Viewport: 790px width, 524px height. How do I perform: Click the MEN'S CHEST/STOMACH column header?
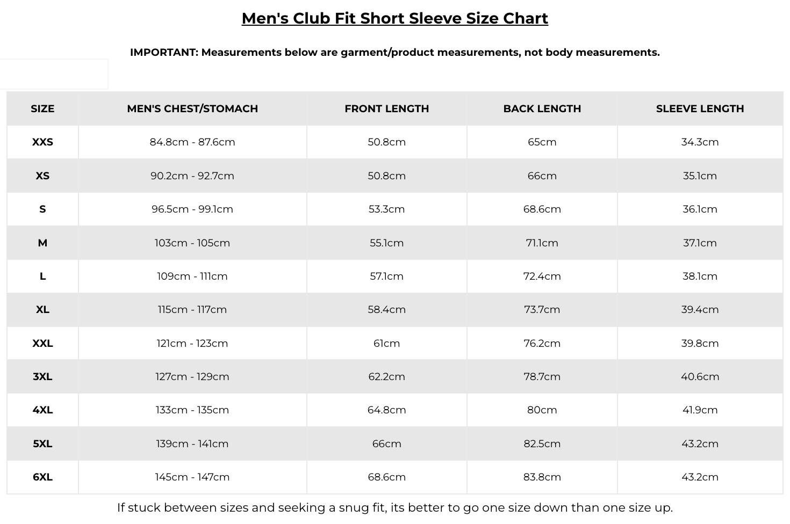(192, 108)
